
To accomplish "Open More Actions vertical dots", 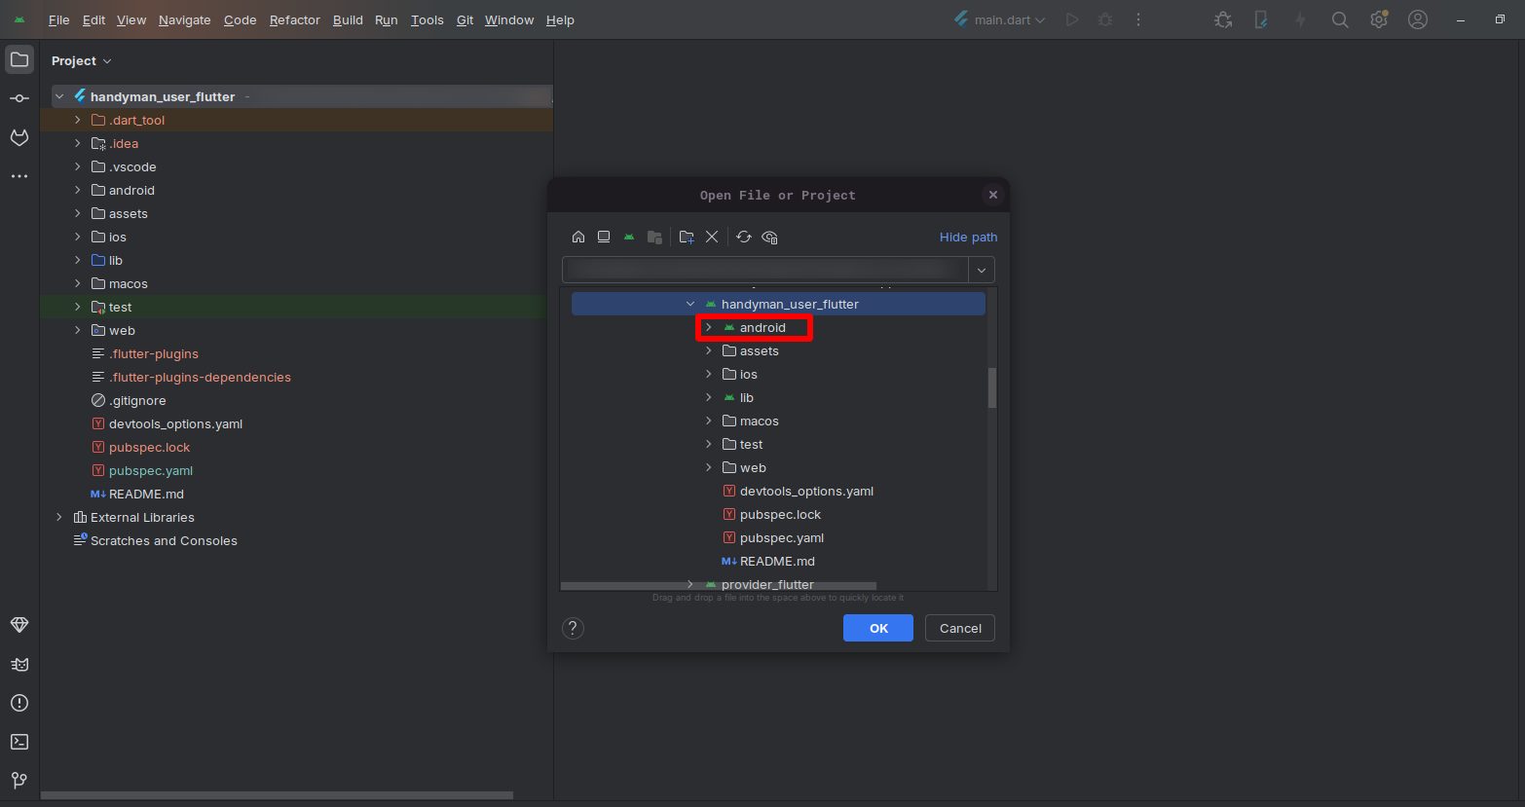I will coord(1138,19).
